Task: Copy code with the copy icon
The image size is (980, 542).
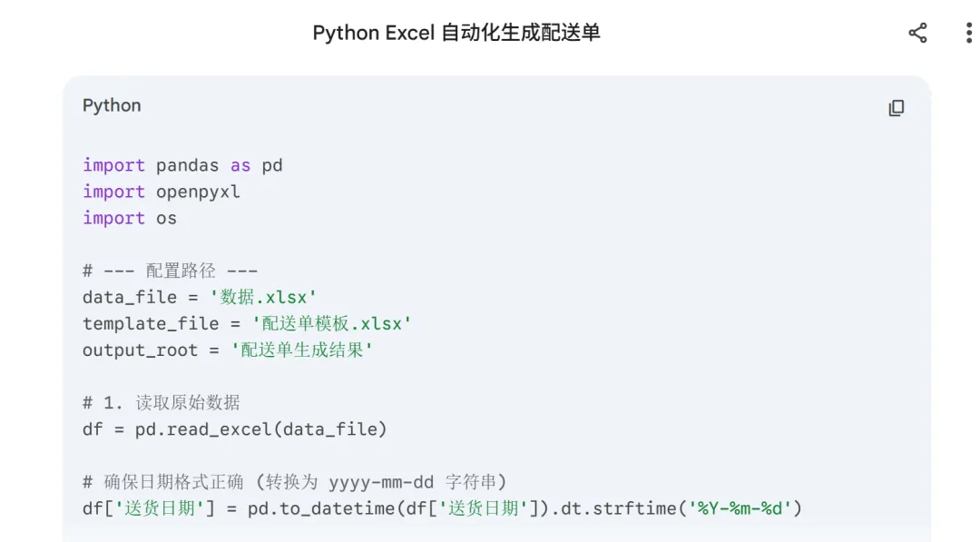Action: click(x=897, y=108)
